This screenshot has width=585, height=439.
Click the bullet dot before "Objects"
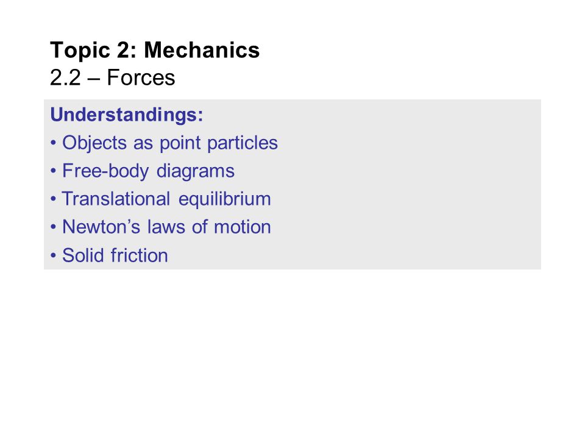click(54, 143)
